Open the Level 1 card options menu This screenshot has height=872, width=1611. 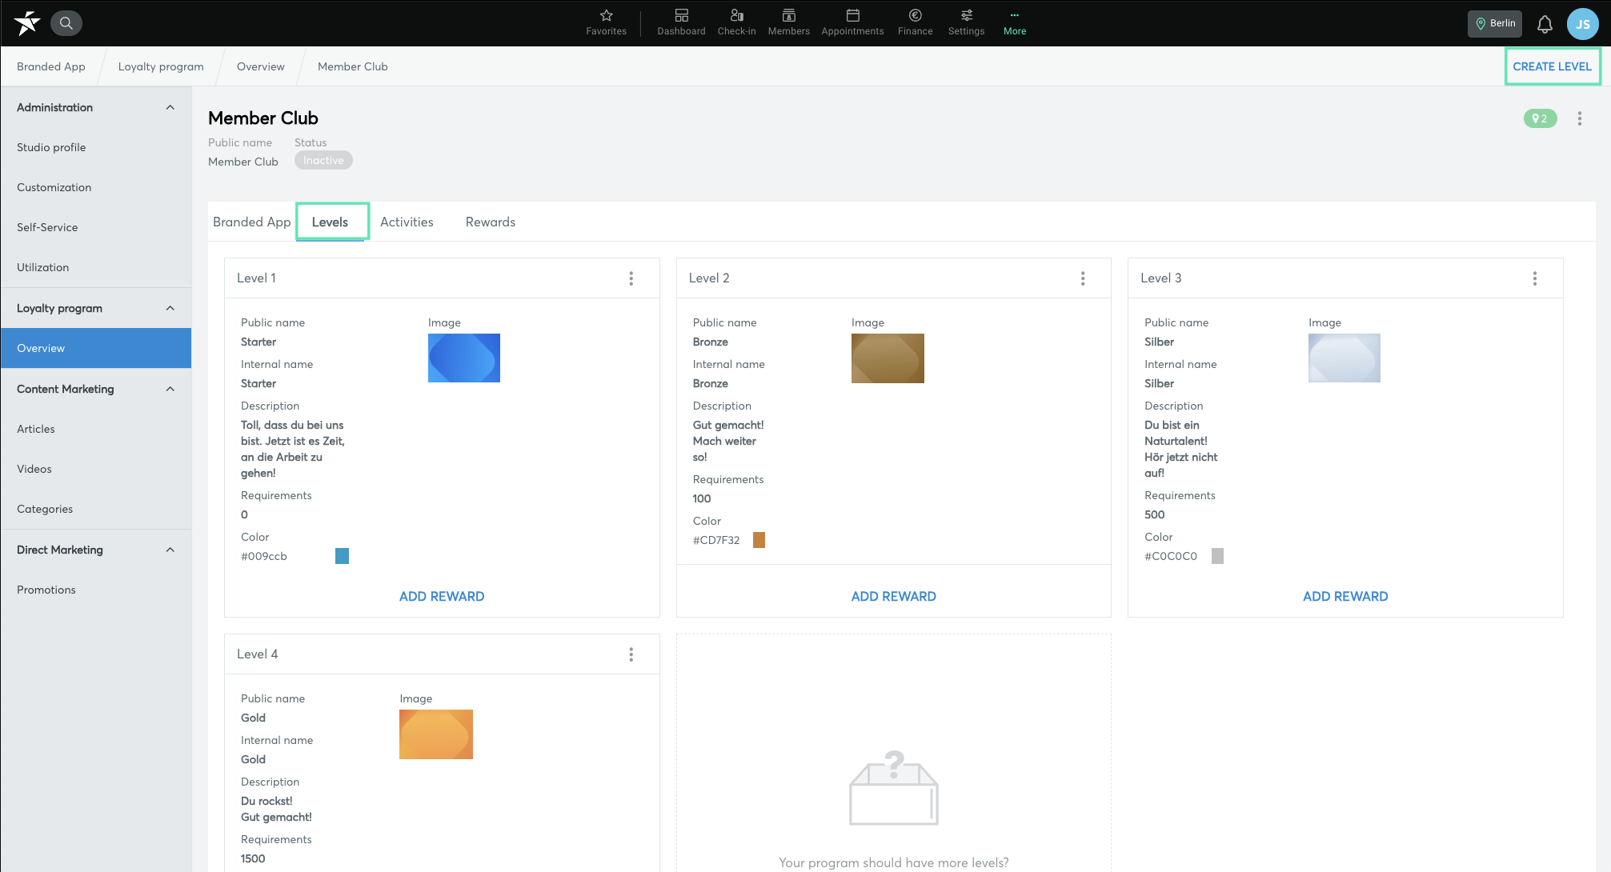tap(631, 278)
